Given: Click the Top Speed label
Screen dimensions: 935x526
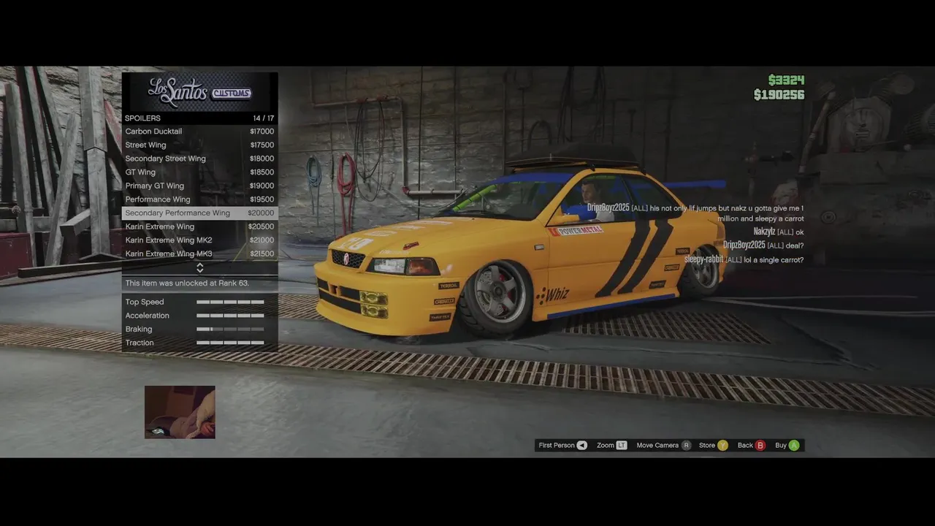Looking at the screenshot, I should point(145,302).
